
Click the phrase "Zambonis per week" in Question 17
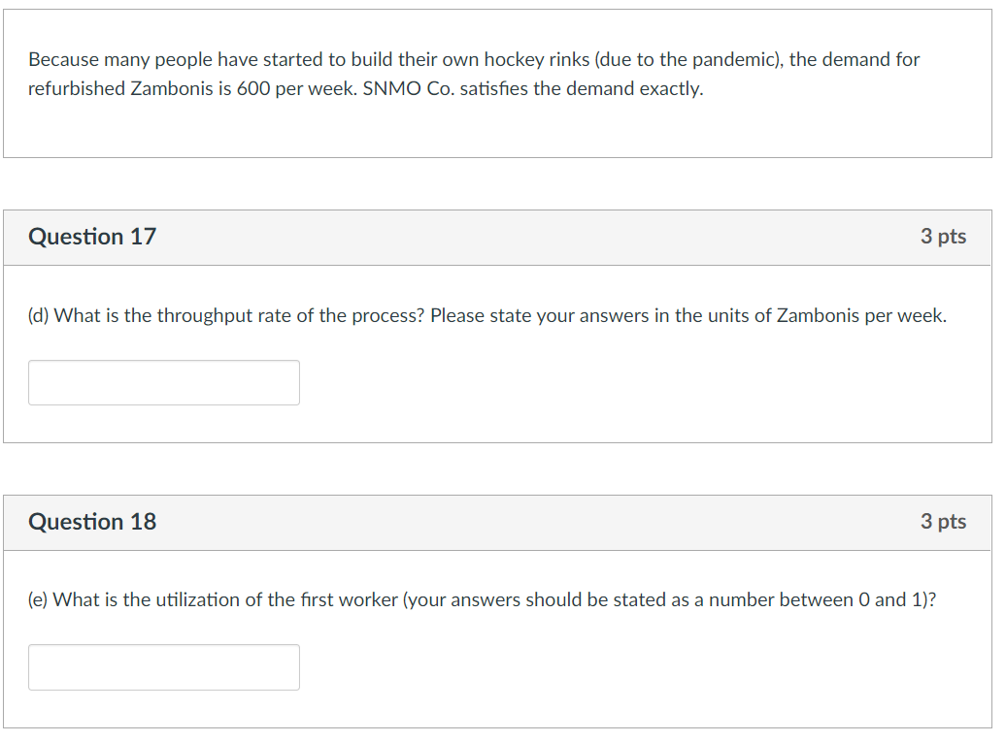pos(860,315)
